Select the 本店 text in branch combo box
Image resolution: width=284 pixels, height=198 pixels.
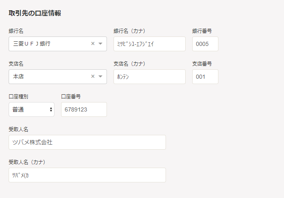[18, 76]
